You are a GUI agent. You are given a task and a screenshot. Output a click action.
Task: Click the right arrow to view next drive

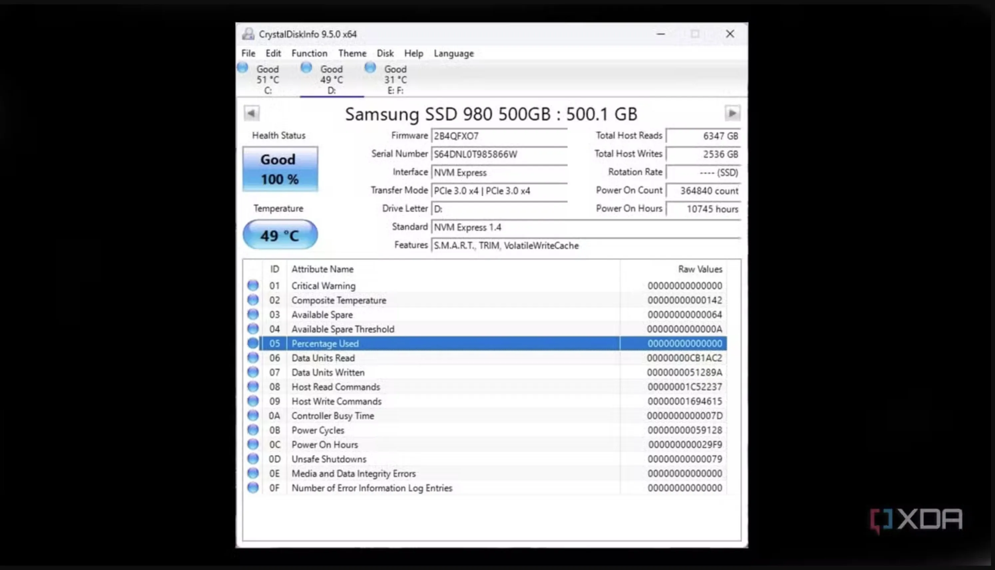click(732, 113)
